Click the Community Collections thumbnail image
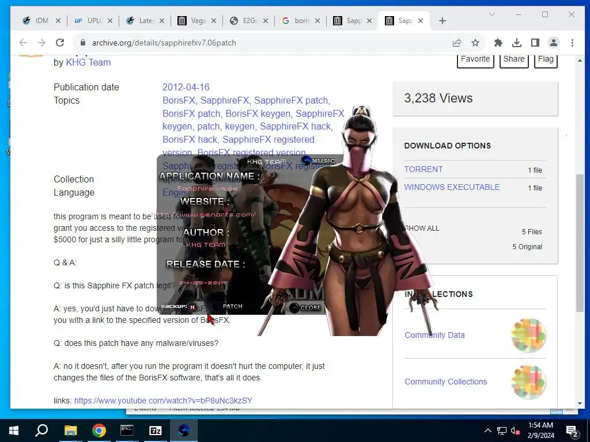The width and height of the screenshot is (590, 442). 528,382
